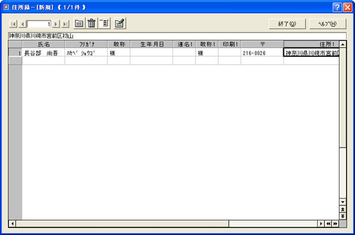The height and width of the screenshot is (235, 355).
Task: Click the address edit text box
Action: click(x=177, y=36)
